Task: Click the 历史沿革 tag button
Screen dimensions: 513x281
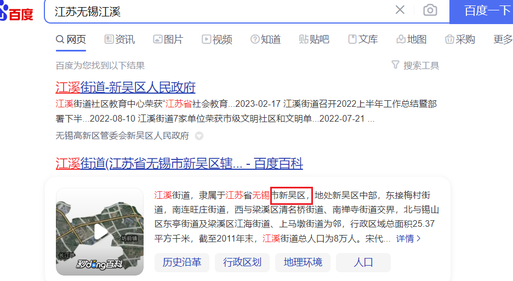Action: (182, 262)
